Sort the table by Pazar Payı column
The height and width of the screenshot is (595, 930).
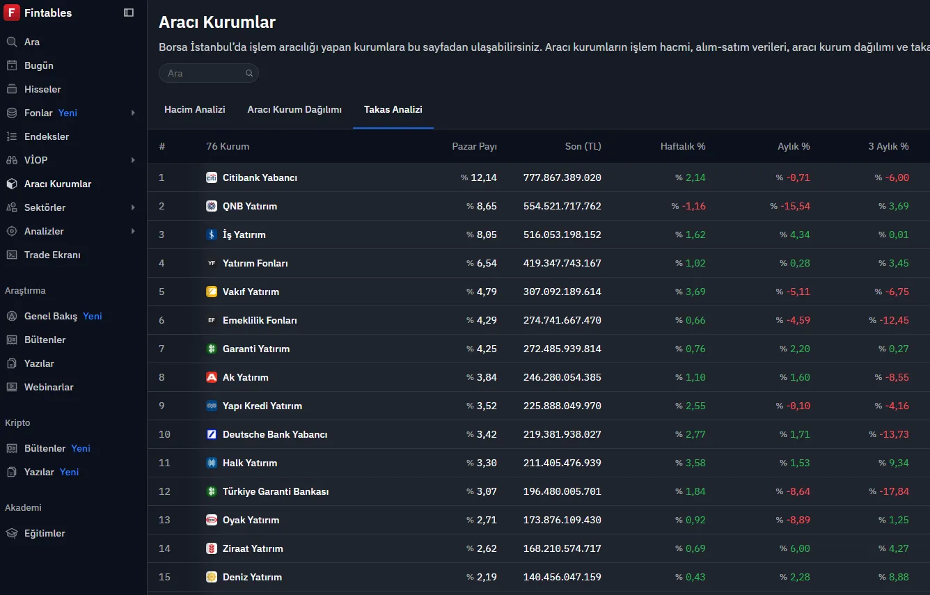[475, 146]
